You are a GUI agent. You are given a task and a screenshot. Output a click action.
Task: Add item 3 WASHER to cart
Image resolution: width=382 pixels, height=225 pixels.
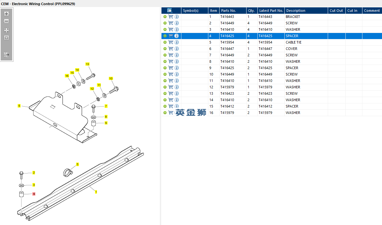[x=171, y=29]
